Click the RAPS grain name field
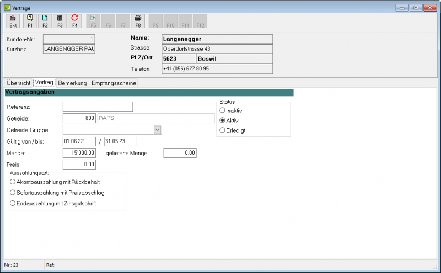The image size is (441, 273). click(x=156, y=118)
